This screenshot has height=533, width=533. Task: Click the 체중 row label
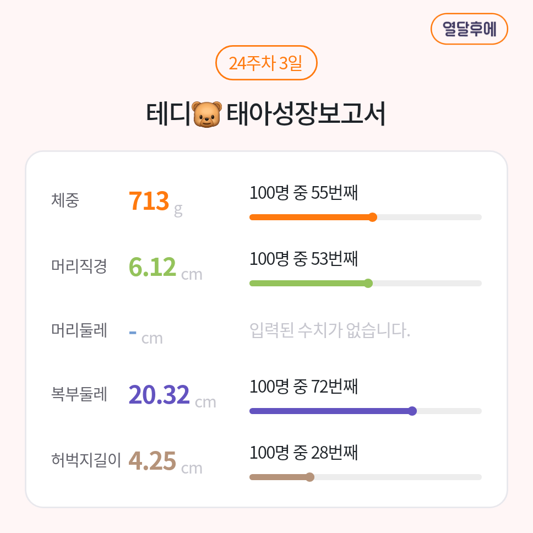click(x=65, y=200)
